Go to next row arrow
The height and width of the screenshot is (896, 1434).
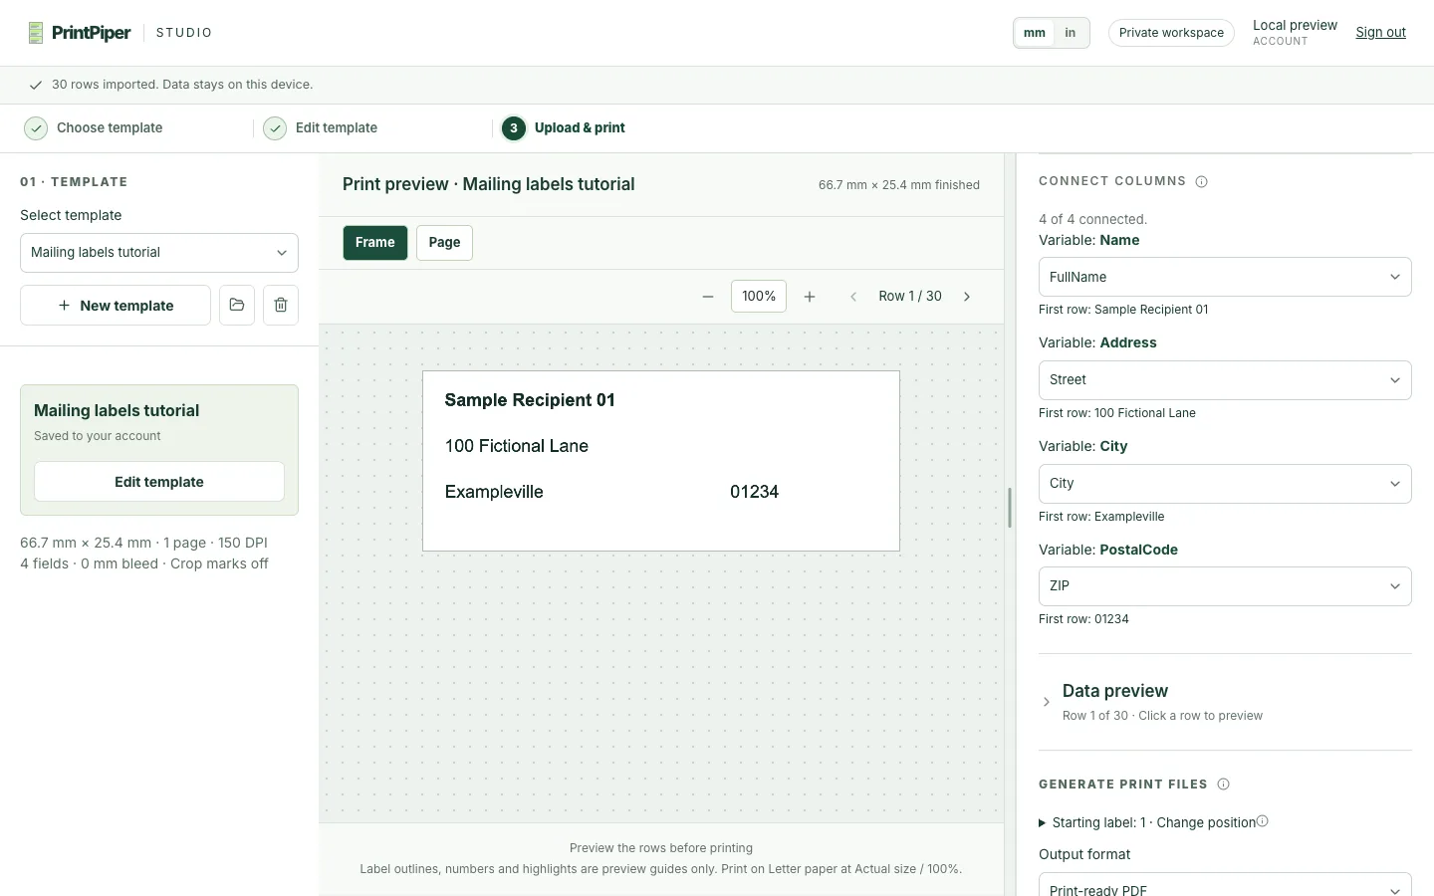967,297
